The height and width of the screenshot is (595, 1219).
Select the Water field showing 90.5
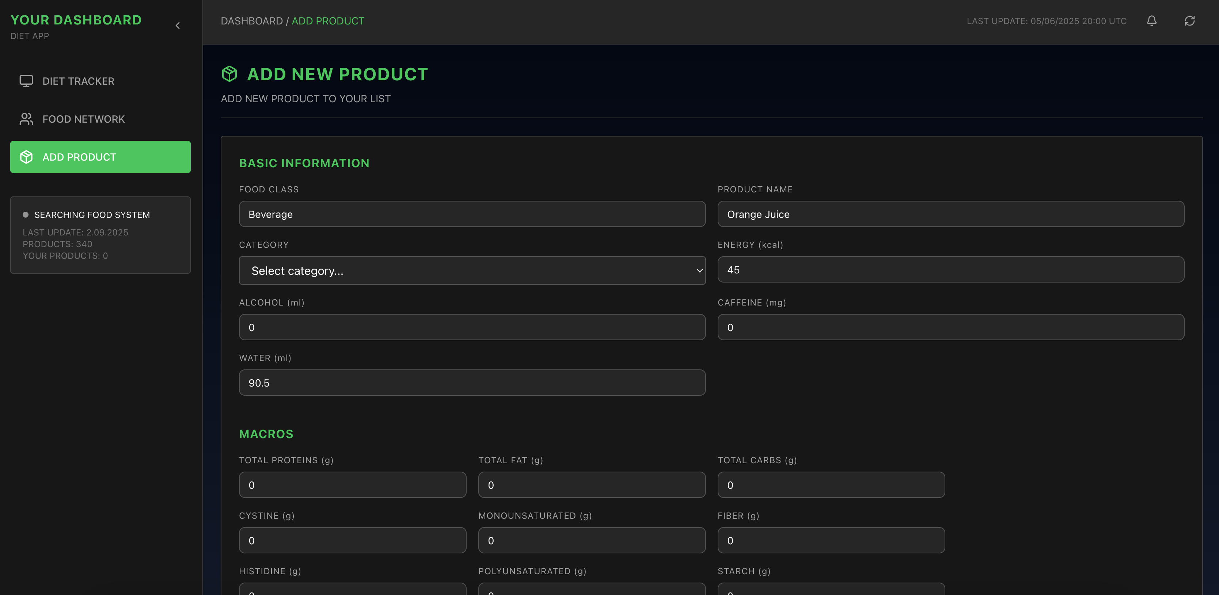[x=472, y=382]
